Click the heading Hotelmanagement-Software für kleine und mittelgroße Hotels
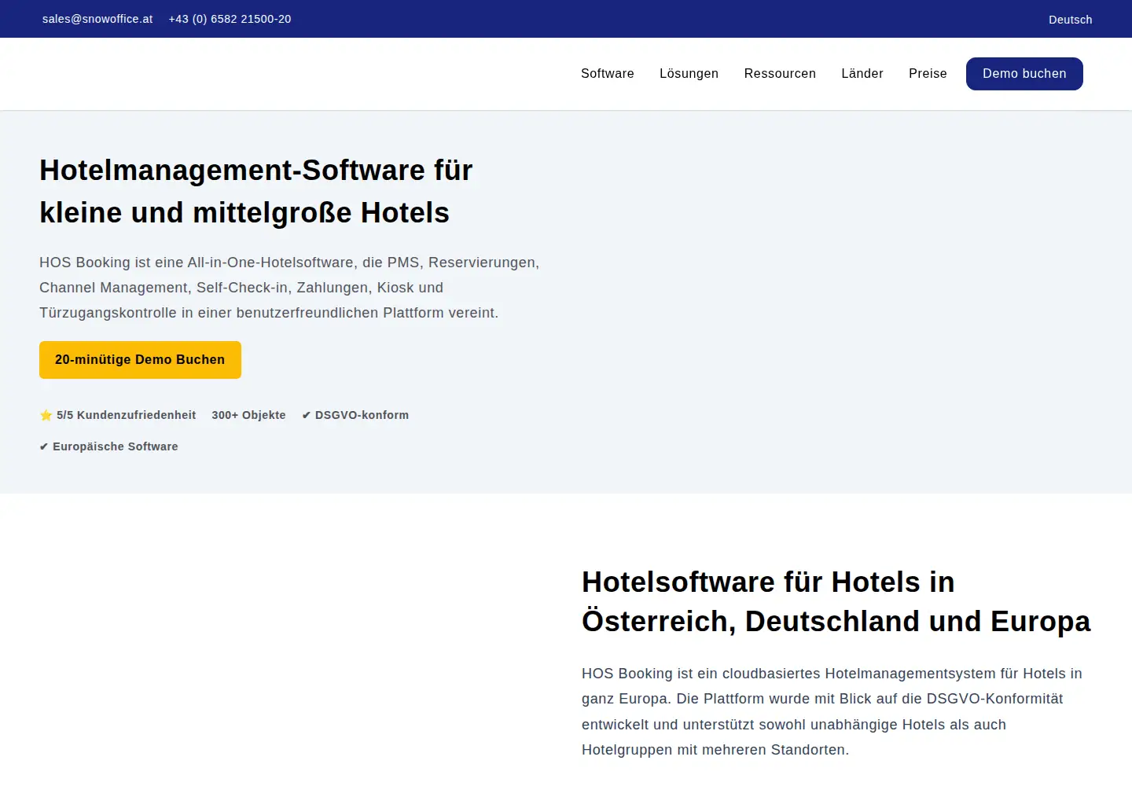This screenshot has height=786, width=1132. 256,191
